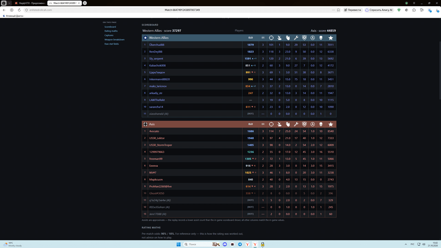Click the circled A icon in Western Allies header
This screenshot has height=248, width=441.
pyautogui.click(x=313, y=38)
